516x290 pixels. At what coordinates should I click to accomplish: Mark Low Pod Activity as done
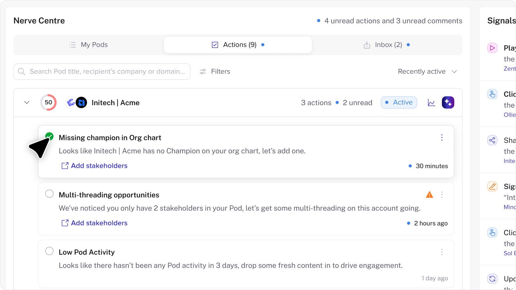click(49, 251)
